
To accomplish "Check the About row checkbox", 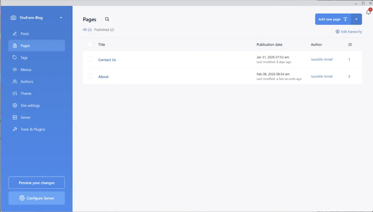I will 90,76.
